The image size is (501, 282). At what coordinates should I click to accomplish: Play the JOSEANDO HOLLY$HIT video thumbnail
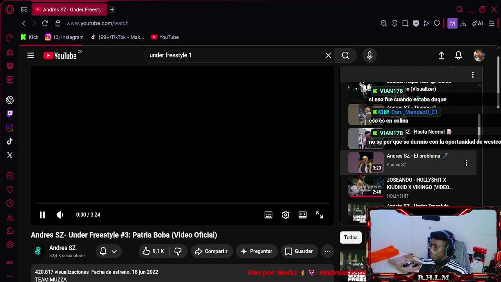tap(366, 186)
